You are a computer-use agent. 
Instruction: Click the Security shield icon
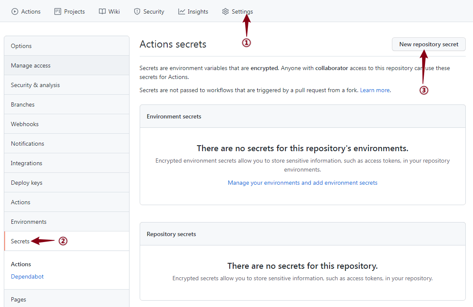pyautogui.click(x=137, y=11)
